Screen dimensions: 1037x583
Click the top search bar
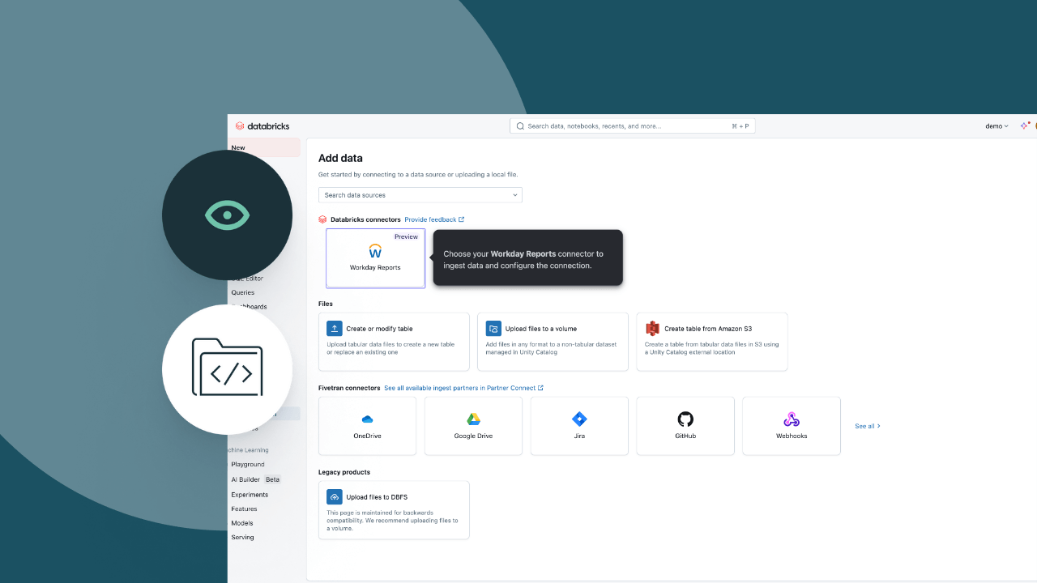coord(632,126)
